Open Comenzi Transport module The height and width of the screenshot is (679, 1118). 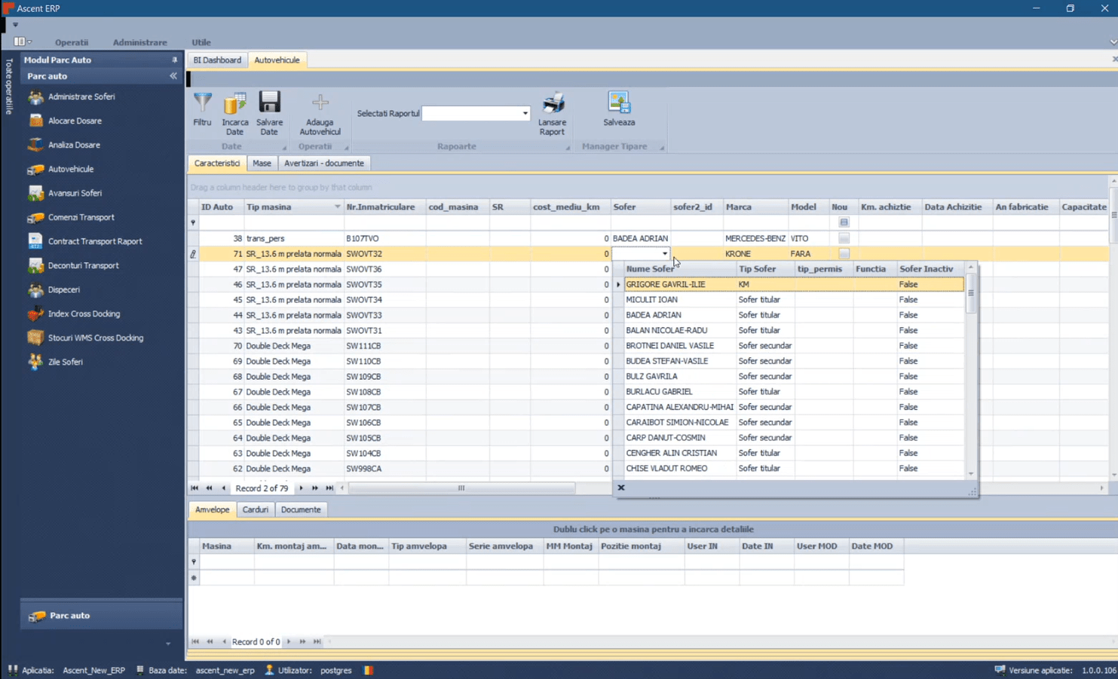[x=81, y=217]
